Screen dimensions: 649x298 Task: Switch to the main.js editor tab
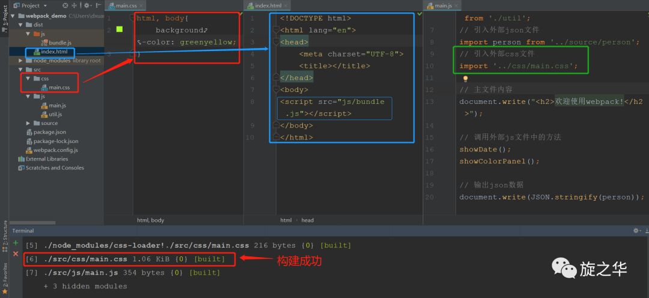point(442,6)
